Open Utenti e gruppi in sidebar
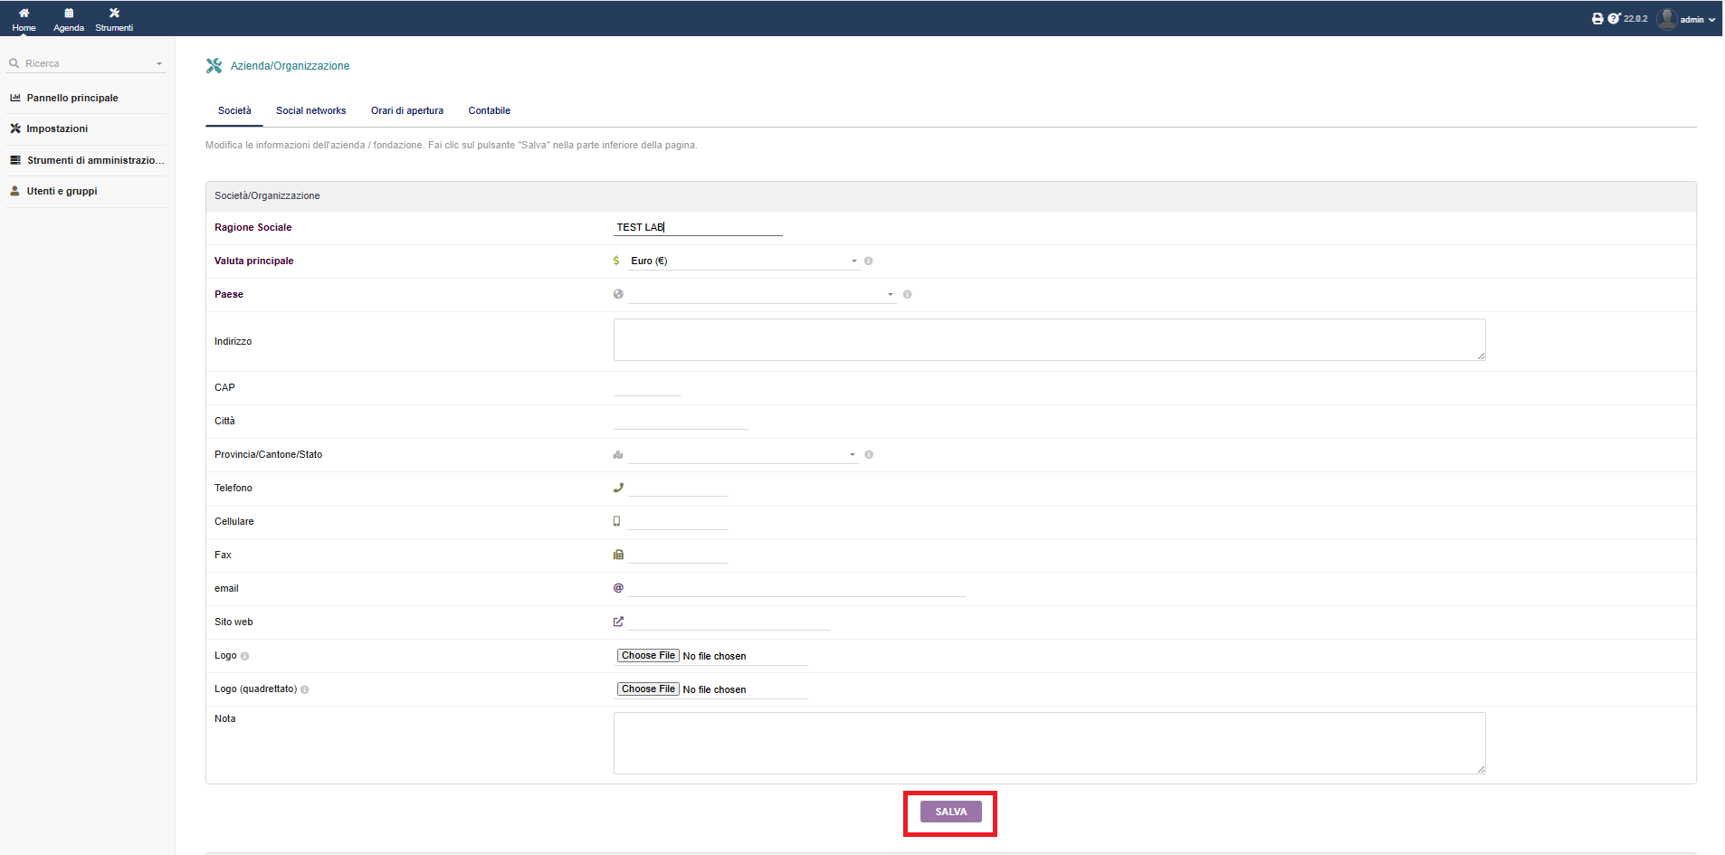This screenshot has height=855, width=1725. 62,192
